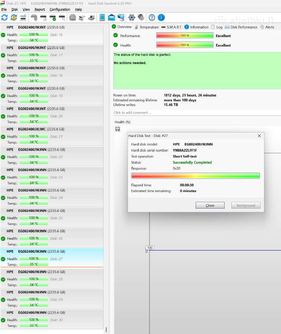
Task: Click the disk with magnifier toolbar icon
Action: pos(62,17)
